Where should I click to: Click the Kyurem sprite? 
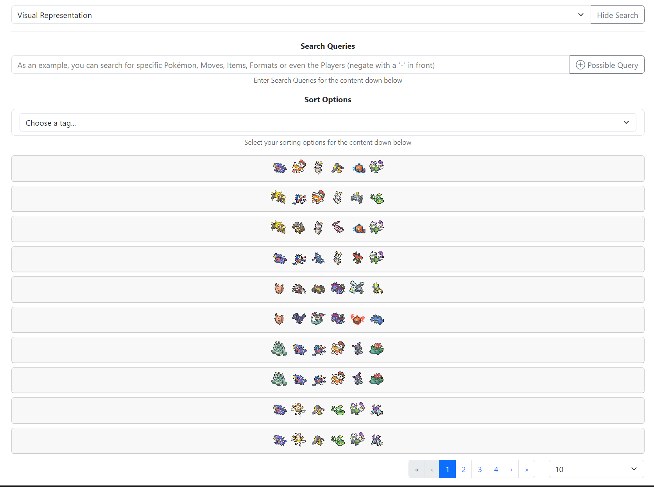coord(357,288)
